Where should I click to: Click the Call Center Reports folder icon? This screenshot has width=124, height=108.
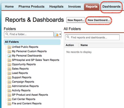tap(9, 99)
